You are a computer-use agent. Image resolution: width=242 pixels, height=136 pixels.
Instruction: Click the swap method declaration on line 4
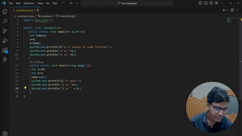coord(57,32)
